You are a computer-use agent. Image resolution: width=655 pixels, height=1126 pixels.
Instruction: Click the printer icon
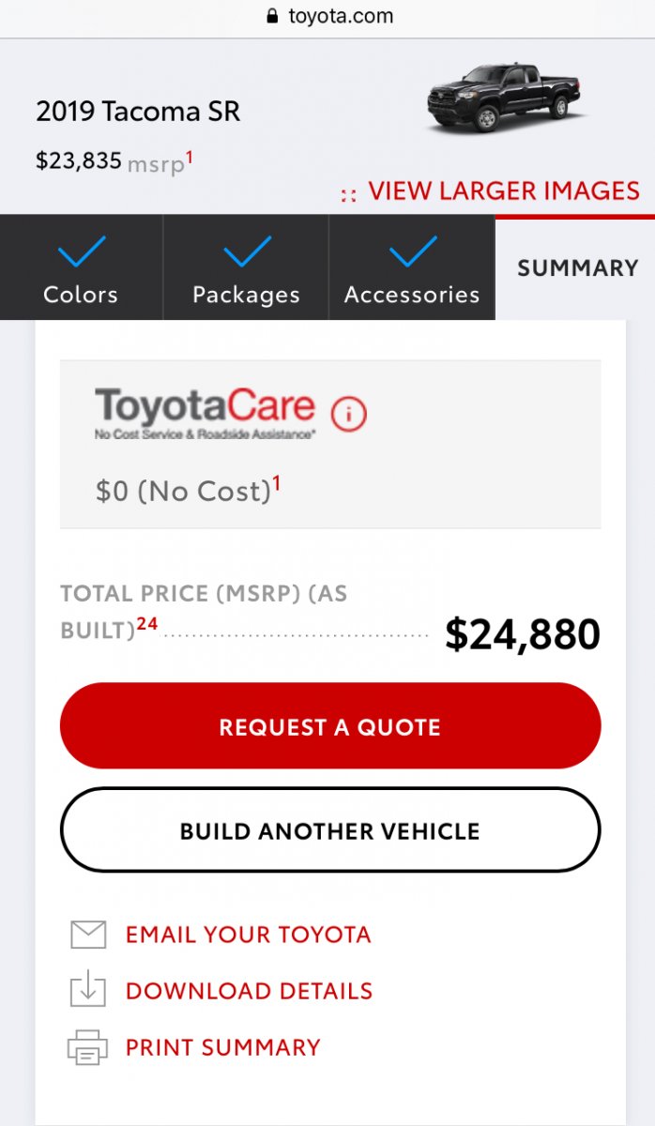coord(88,1047)
